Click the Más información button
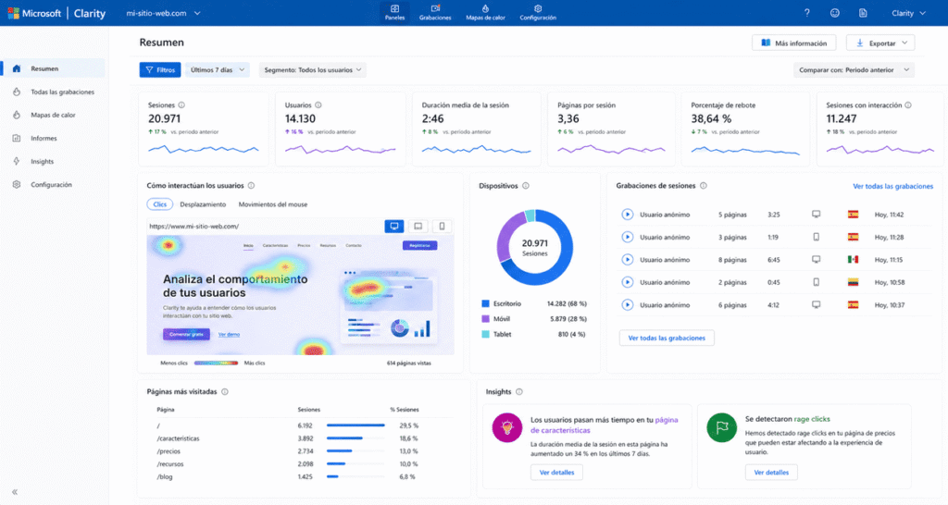948x505 pixels. 793,43
